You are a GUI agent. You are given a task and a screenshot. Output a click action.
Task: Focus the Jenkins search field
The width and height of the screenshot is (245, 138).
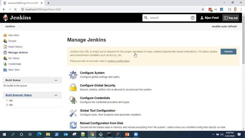point(169,18)
